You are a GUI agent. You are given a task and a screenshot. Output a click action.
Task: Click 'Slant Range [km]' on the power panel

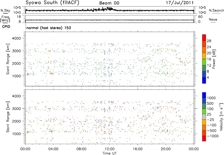pos(8,59)
